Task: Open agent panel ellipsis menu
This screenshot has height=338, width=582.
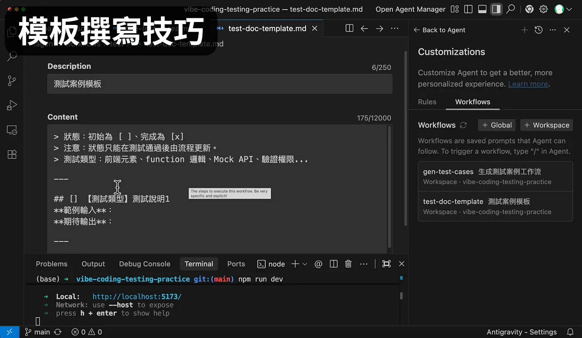Action: (x=552, y=30)
